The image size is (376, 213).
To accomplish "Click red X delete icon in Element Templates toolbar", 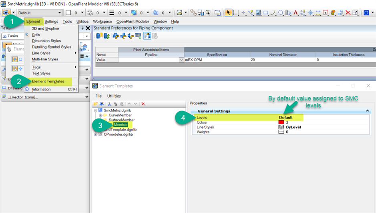I will click(x=143, y=104).
